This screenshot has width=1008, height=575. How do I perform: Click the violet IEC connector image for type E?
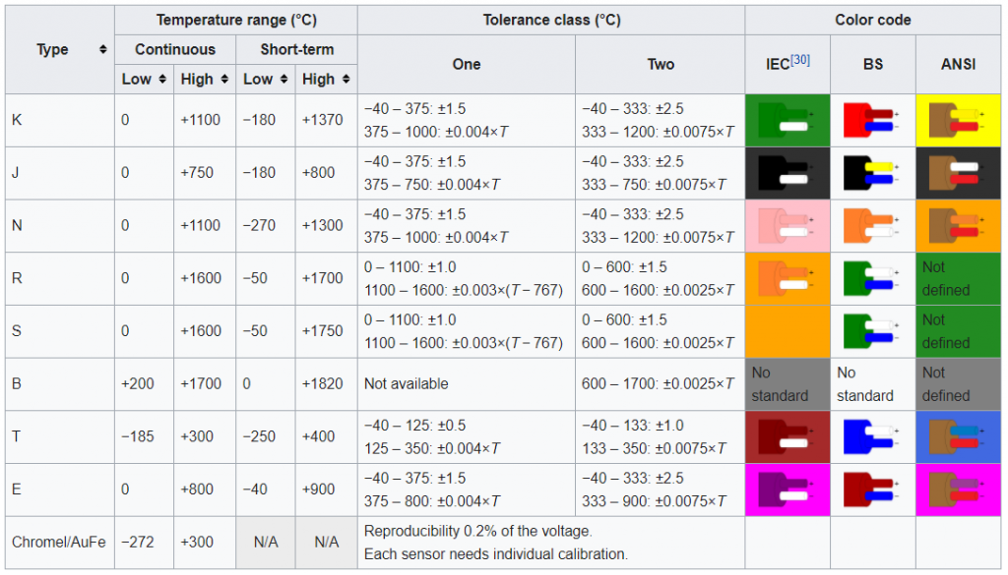pos(787,490)
